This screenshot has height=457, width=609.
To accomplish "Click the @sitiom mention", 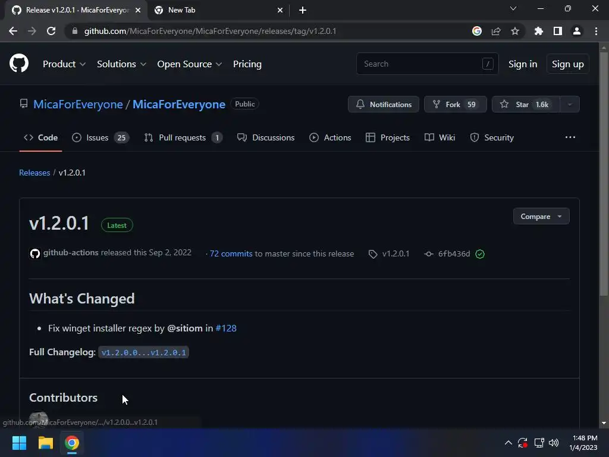I will pos(185,328).
